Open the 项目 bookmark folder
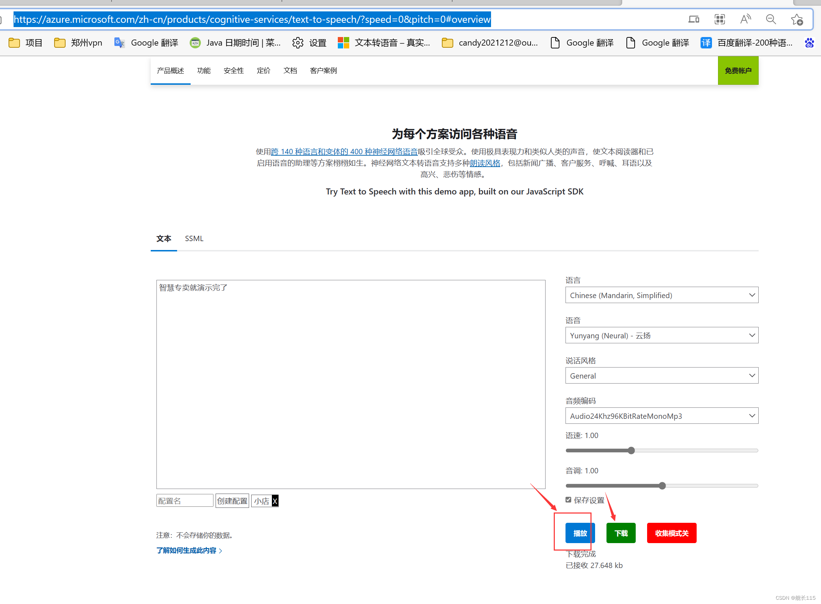This screenshot has height=604, width=821. [x=25, y=43]
